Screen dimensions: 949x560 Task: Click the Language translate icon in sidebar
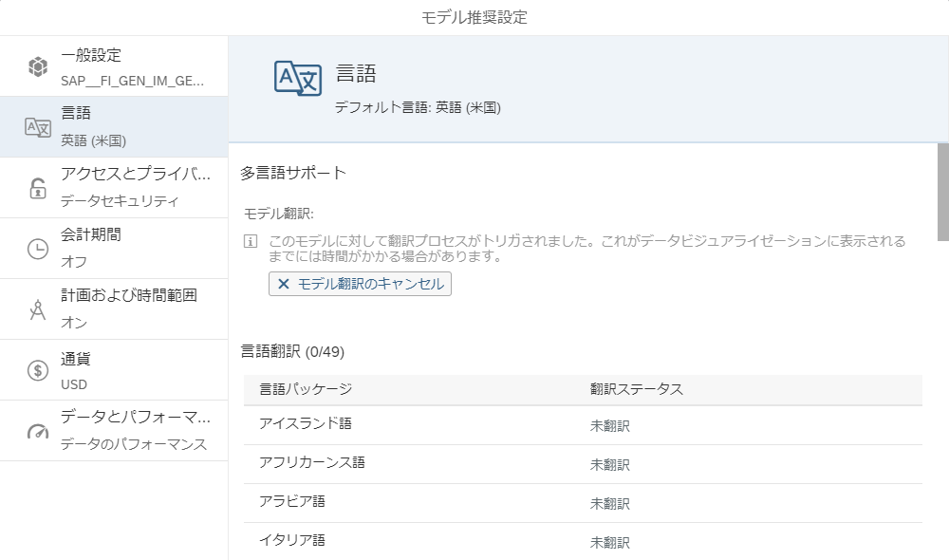[37, 127]
